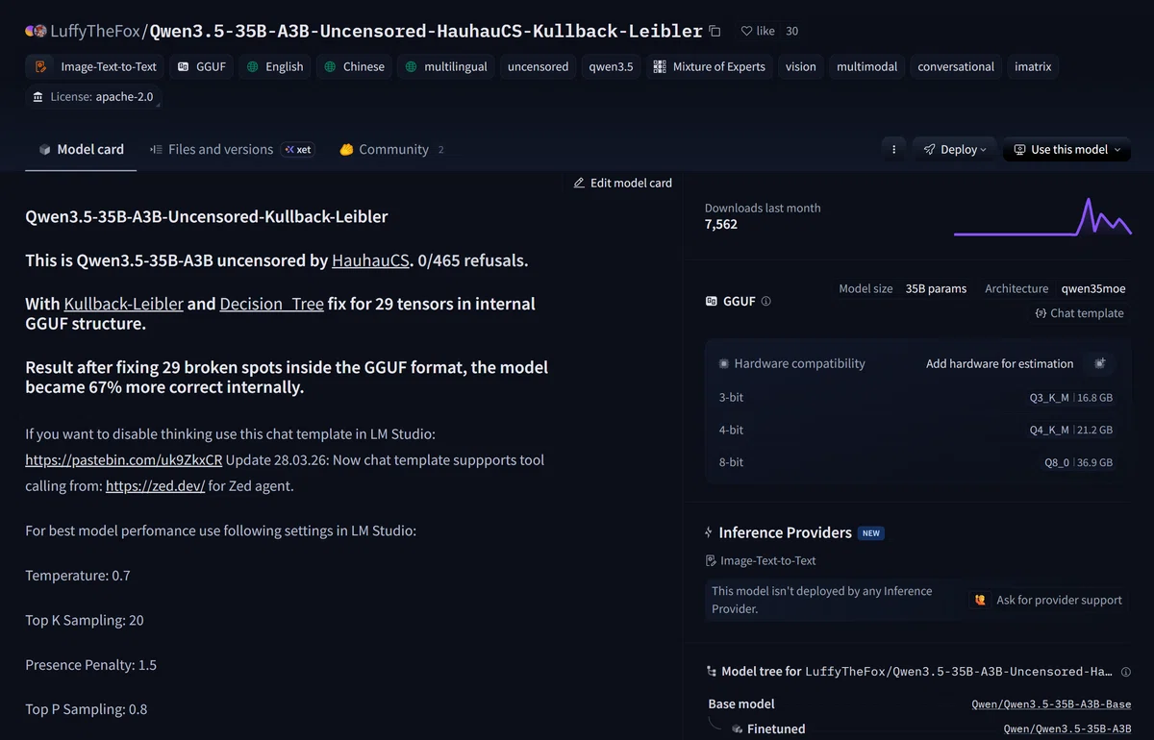Screen dimensions: 1154x740
Task: Open the Mixture of Experts tag
Action: click(x=710, y=66)
